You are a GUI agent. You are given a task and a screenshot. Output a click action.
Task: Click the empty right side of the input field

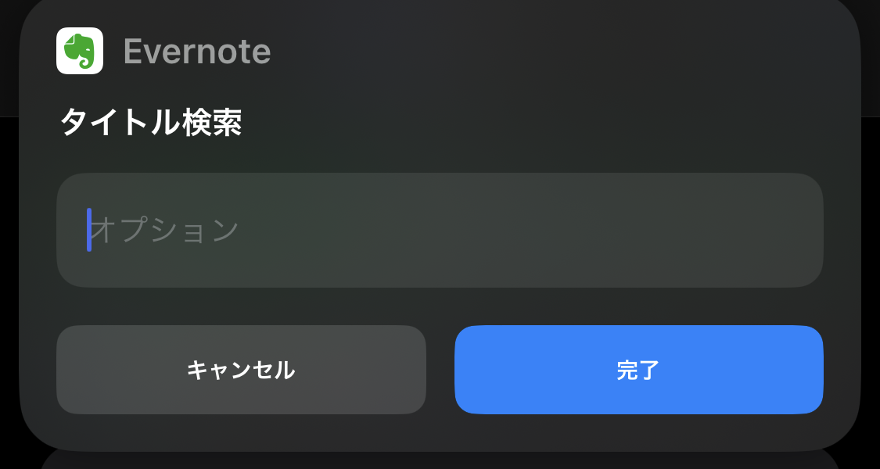click(x=617, y=230)
